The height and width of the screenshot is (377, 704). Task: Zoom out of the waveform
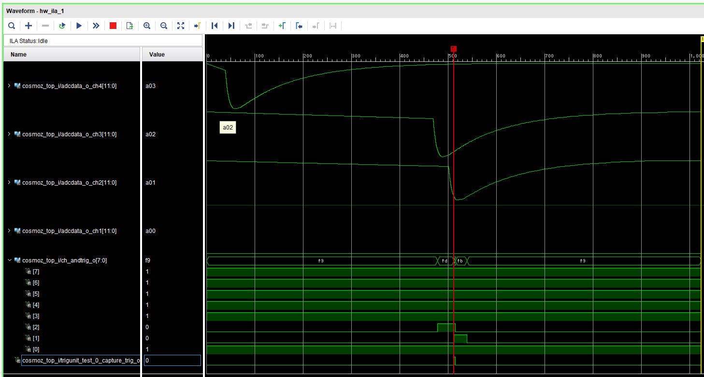point(164,26)
